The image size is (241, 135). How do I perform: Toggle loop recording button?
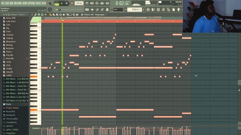pos(107,3)
